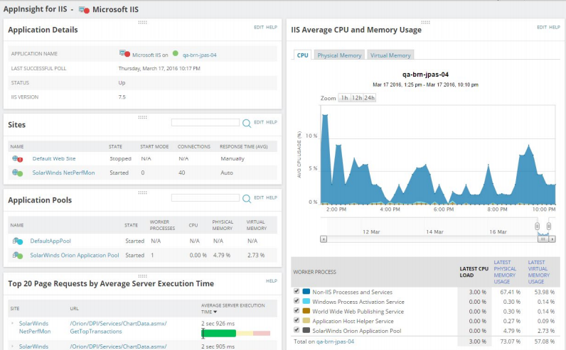This screenshot has width=566, height=350.
Task: Toggle Windows Process Activation Service checkbox
Action: pos(297,301)
